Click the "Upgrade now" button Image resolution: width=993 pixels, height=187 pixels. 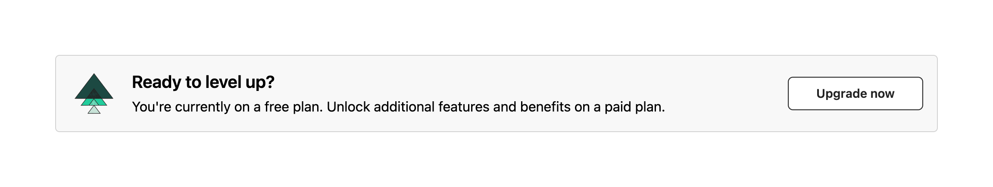(x=855, y=93)
